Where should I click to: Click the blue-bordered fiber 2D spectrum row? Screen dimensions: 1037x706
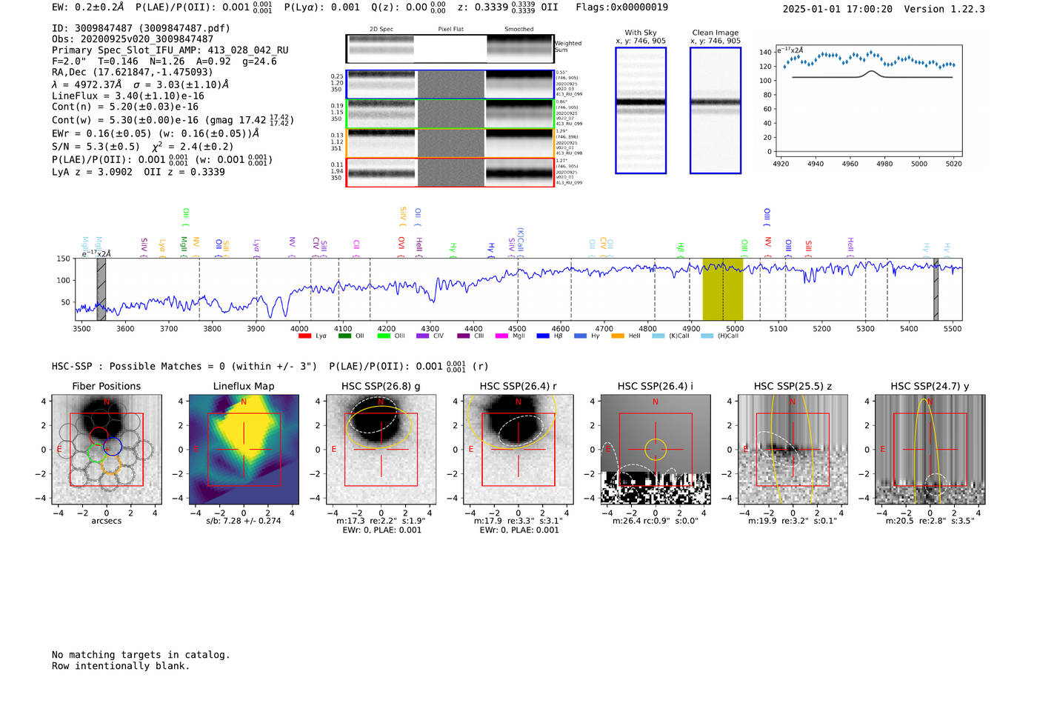coord(450,84)
